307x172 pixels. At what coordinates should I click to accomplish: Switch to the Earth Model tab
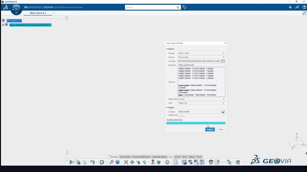tap(125, 157)
